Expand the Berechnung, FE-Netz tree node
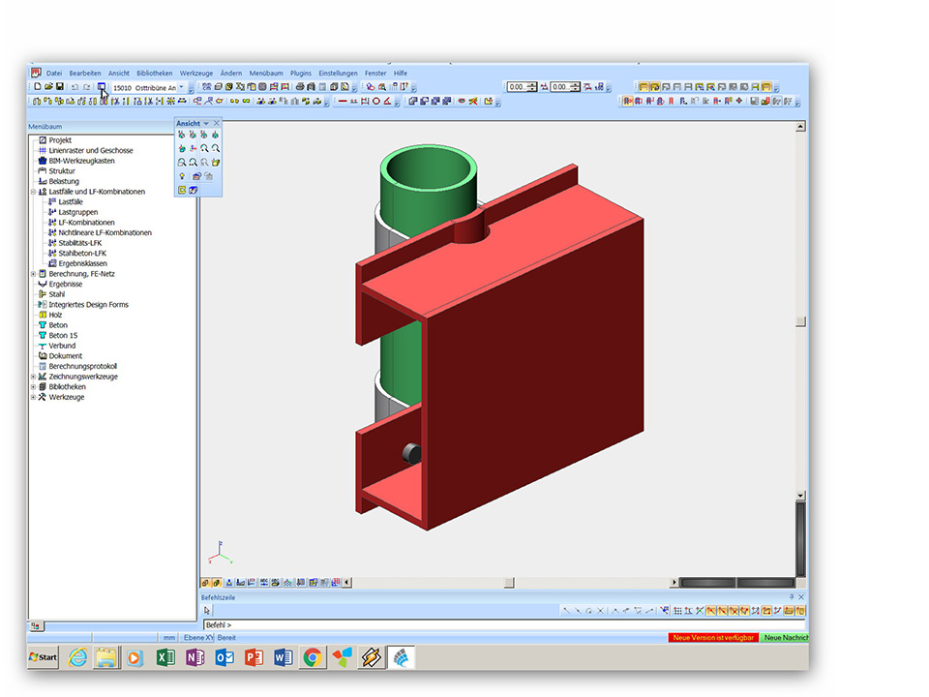 click(x=33, y=274)
